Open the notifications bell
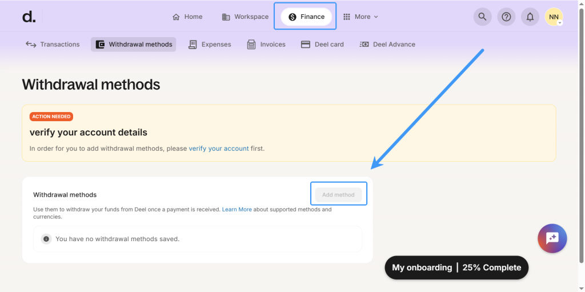 [530, 17]
